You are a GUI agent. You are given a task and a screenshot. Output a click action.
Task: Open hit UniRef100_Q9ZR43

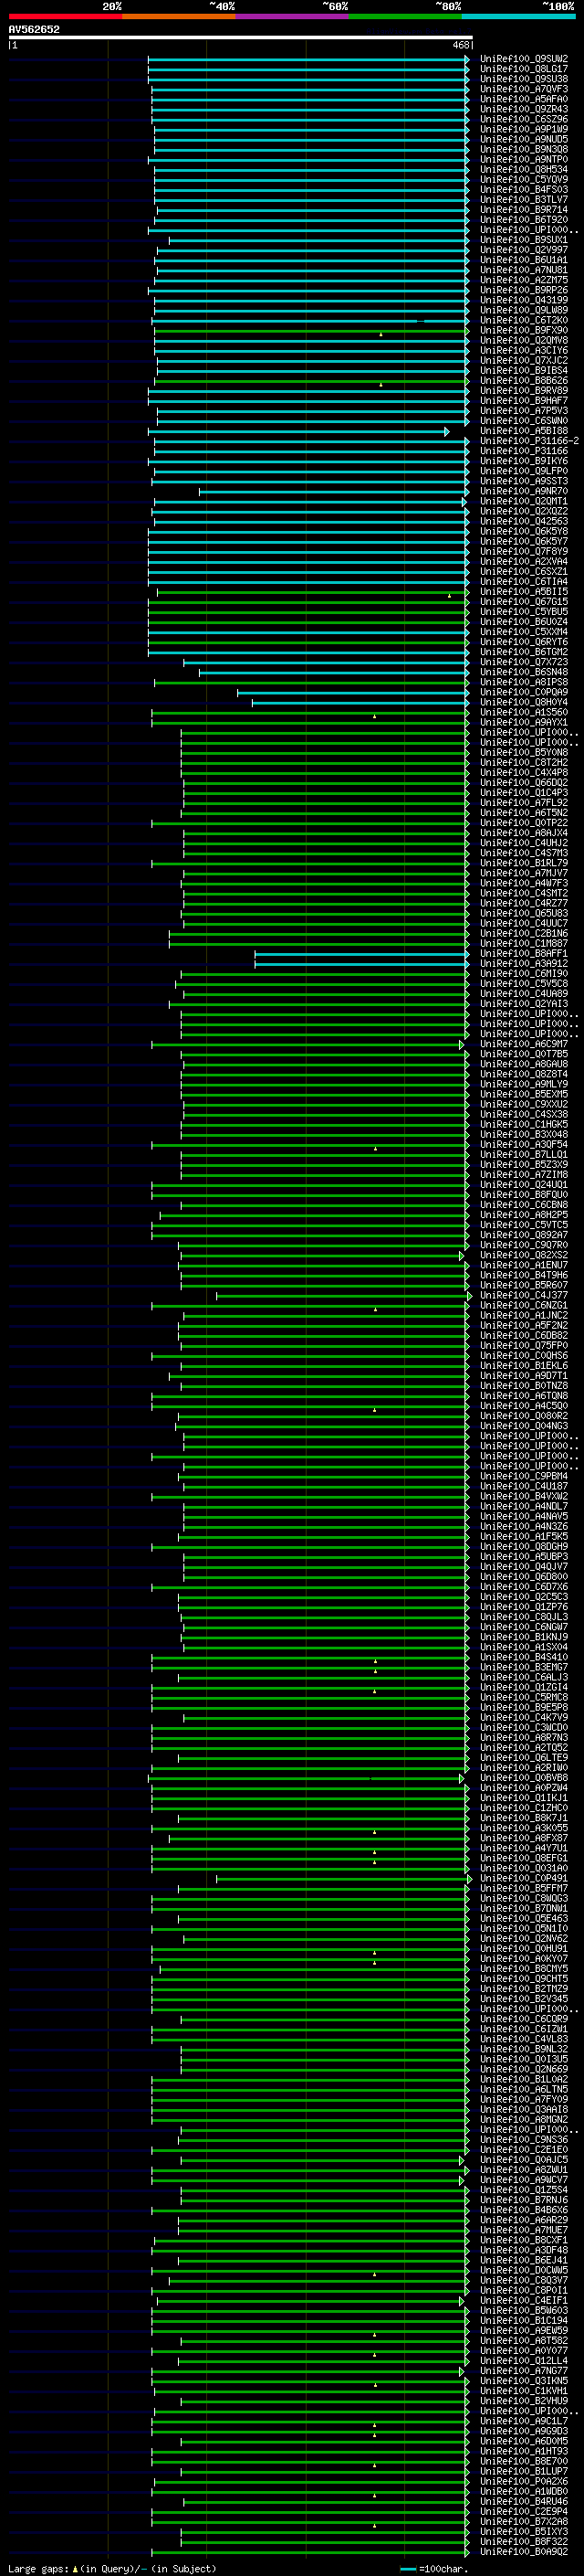point(524,109)
